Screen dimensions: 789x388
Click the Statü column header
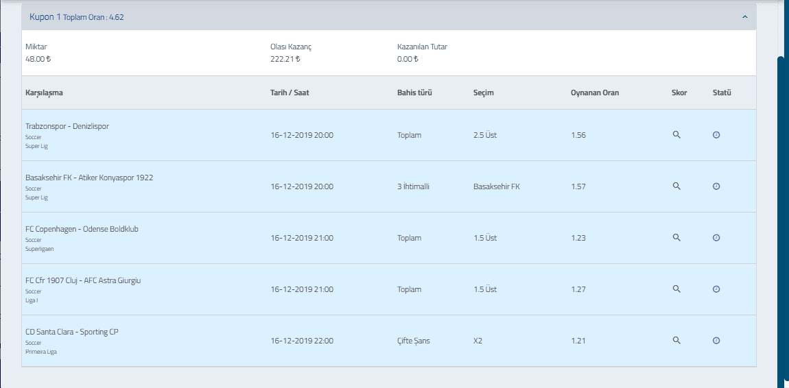point(722,93)
